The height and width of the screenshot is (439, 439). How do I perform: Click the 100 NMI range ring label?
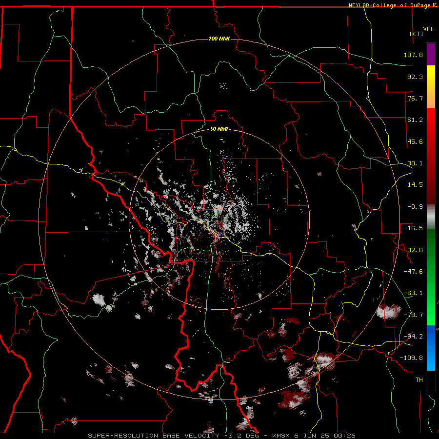click(x=219, y=39)
